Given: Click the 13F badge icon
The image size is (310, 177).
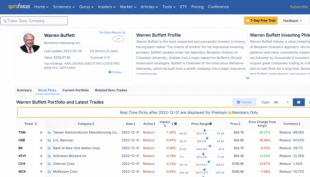Looking at the screenshot, I should (x=118, y=39).
